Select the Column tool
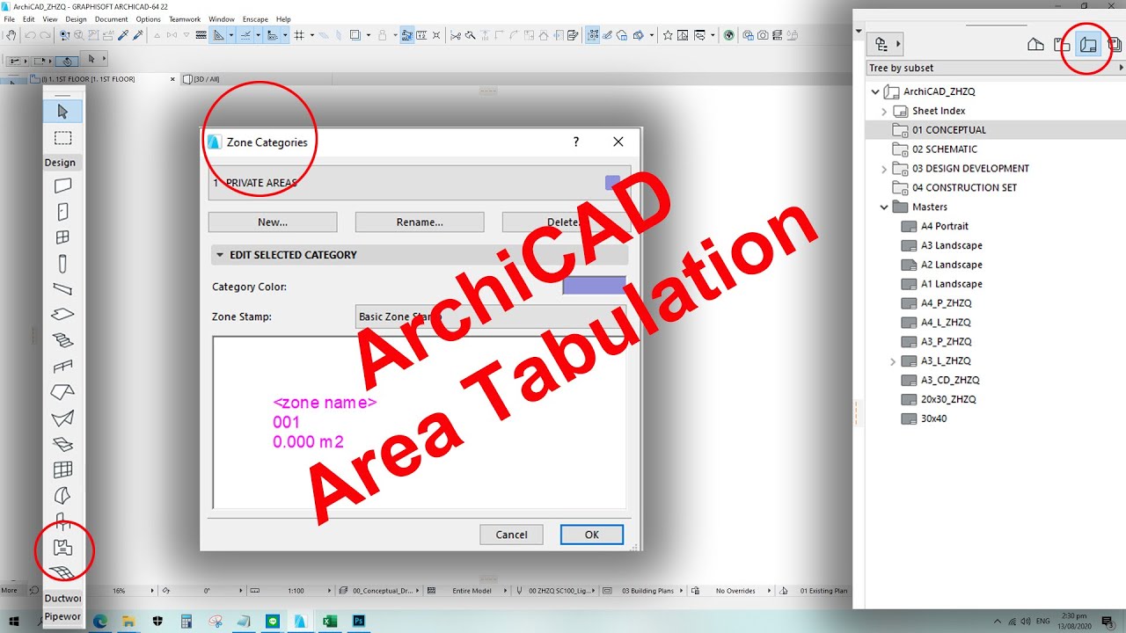 tap(62, 264)
